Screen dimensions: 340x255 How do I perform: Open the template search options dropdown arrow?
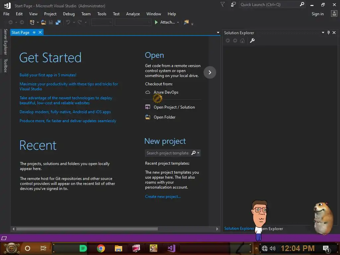pyautogui.click(x=198, y=153)
